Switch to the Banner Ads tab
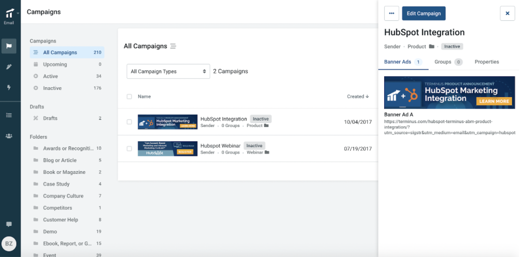523x257 pixels. [403, 62]
